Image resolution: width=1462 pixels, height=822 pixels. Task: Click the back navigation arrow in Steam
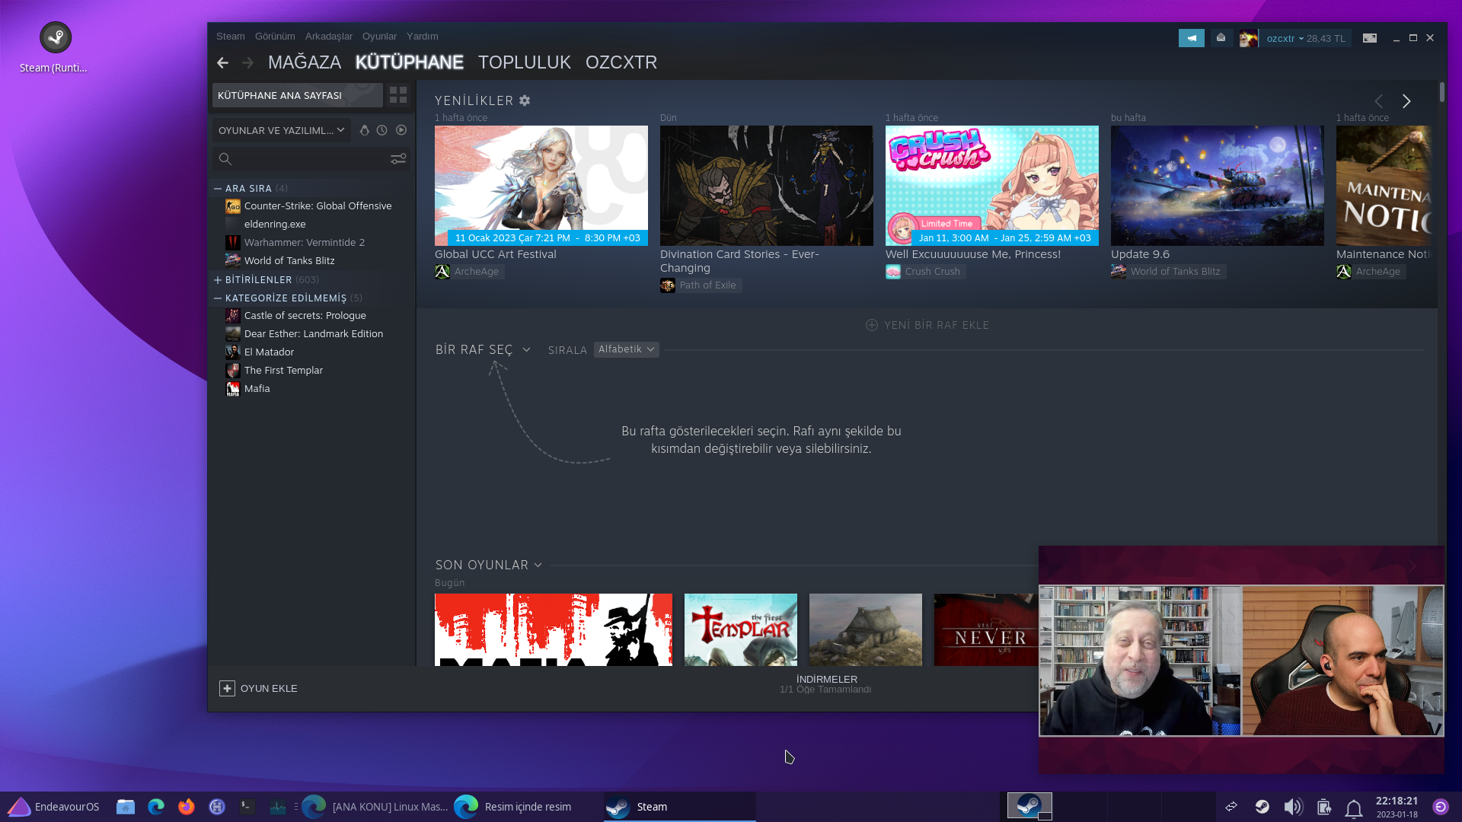click(x=222, y=62)
